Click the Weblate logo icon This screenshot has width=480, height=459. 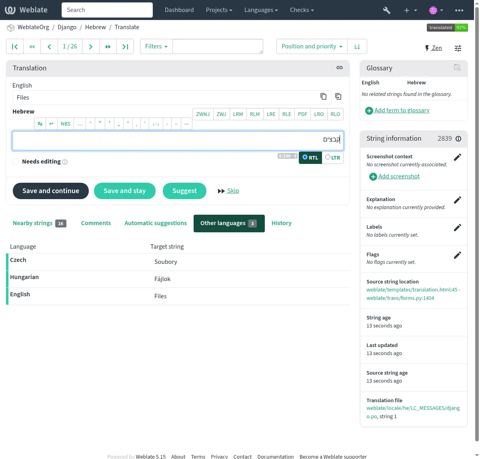tap(10, 10)
